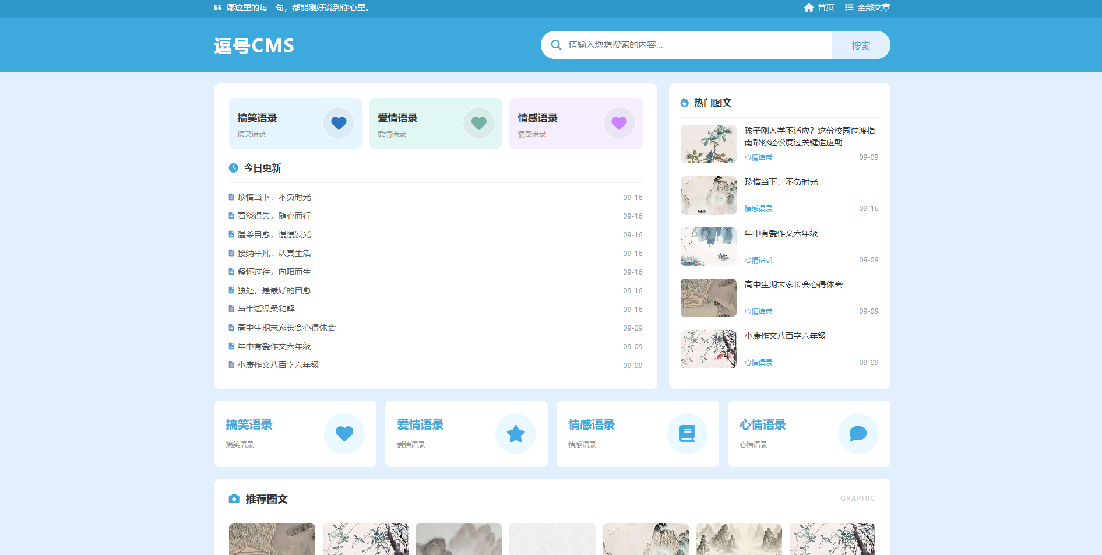Click document icon before 看淡得失，随心而行
The image size is (1102, 555).
click(231, 216)
